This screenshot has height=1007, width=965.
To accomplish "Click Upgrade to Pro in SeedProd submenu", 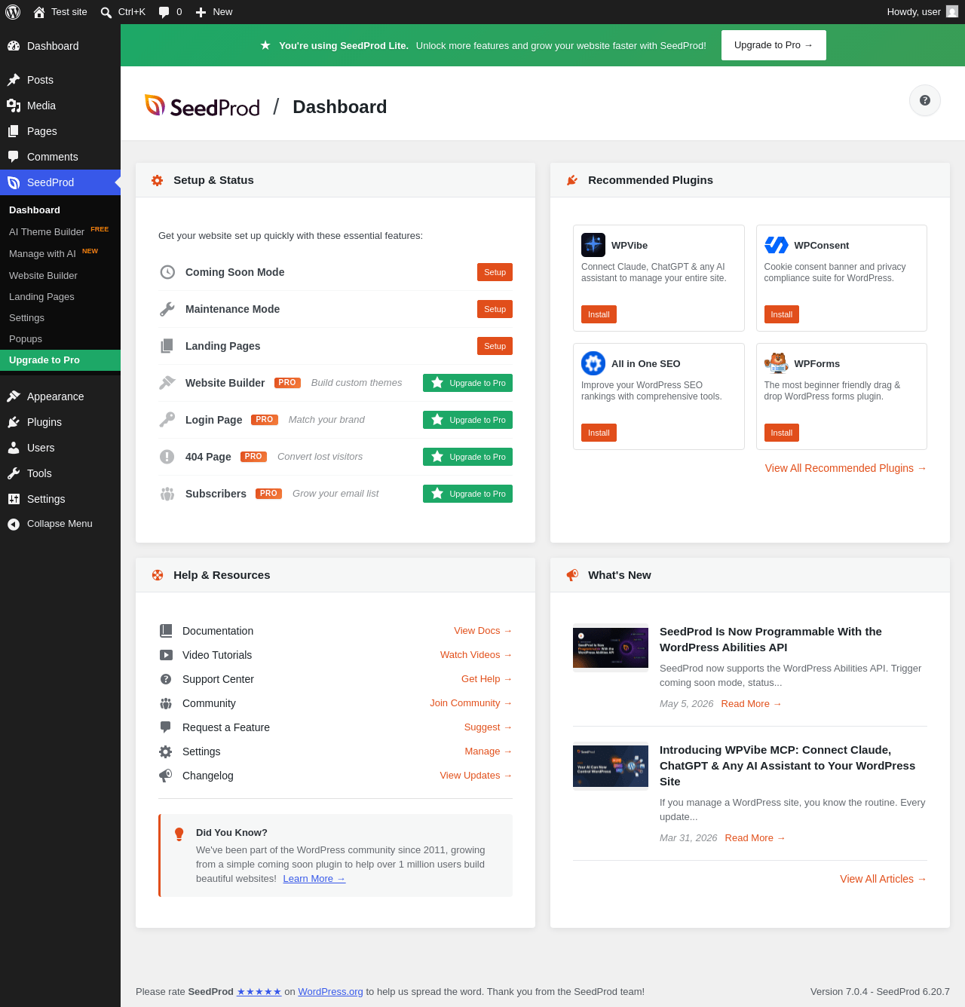I will (60, 360).
